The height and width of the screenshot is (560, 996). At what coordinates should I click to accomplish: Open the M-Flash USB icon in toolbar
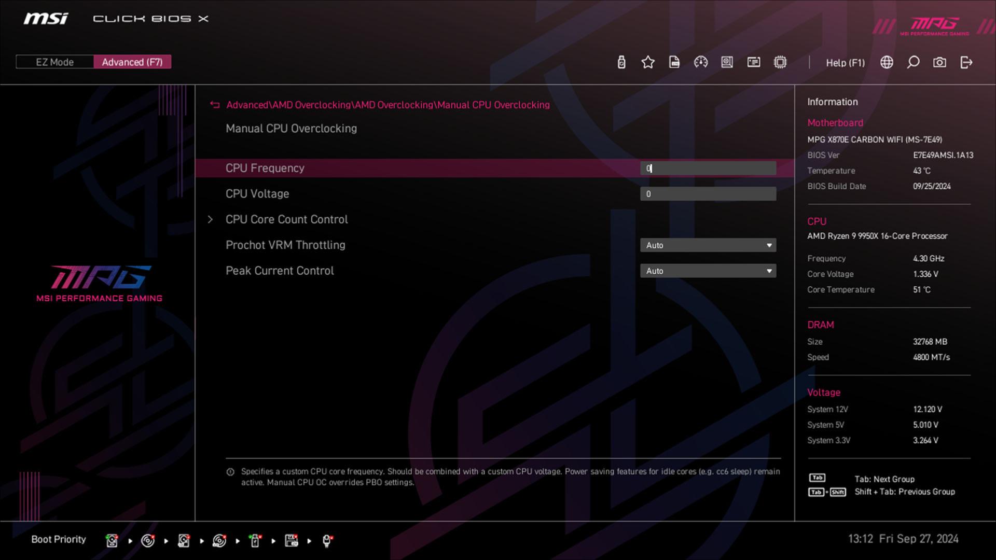point(621,62)
